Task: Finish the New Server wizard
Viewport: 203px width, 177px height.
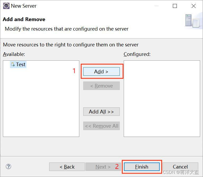Action: tap(142, 167)
